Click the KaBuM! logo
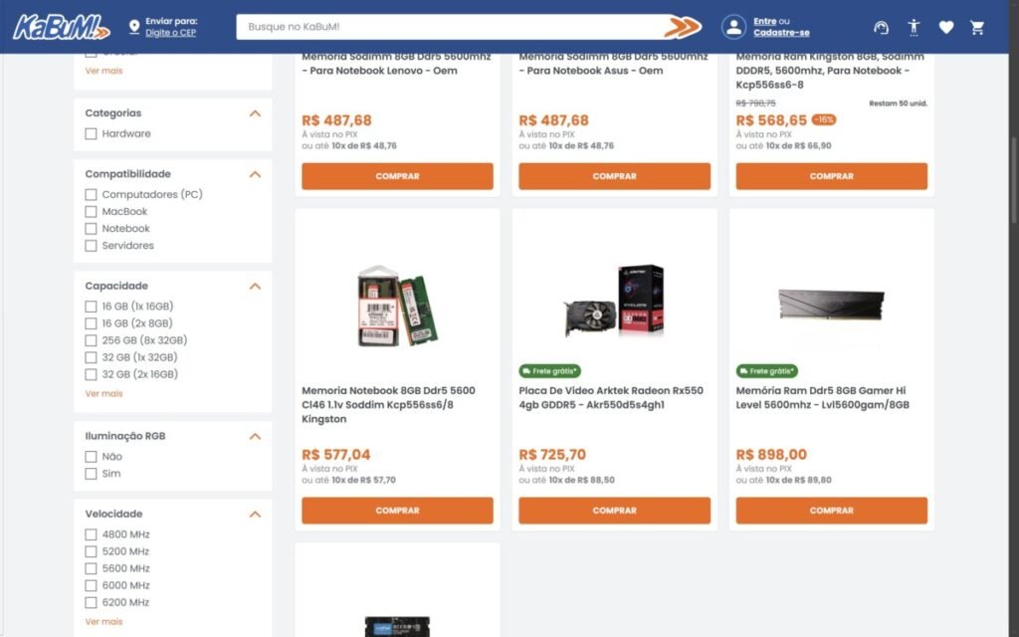The width and height of the screenshot is (1019, 637). (x=62, y=27)
